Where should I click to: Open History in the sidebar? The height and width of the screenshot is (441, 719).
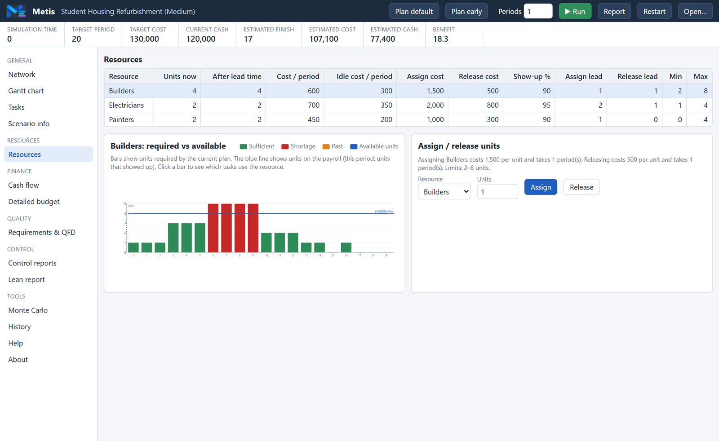pyautogui.click(x=49, y=326)
